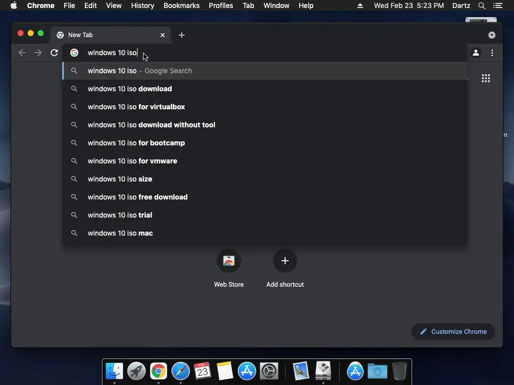Reload the page with refresh icon
The image size is (514, 385).
54,53
